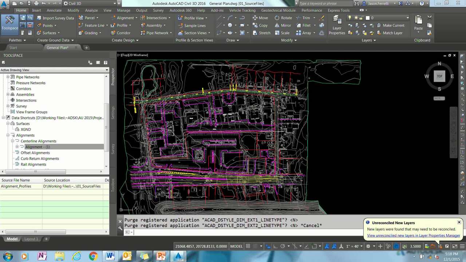Screen dimensions: 466x262
Task: Select the Array tool
Action: (x=304, y=33)
